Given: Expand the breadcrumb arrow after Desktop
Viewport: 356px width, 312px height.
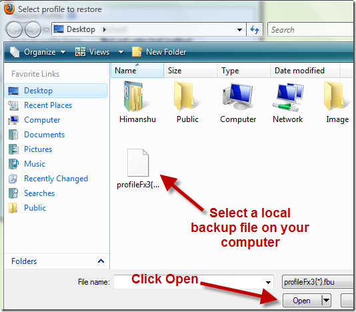Looking at the screenshot, I should [104, 29].
